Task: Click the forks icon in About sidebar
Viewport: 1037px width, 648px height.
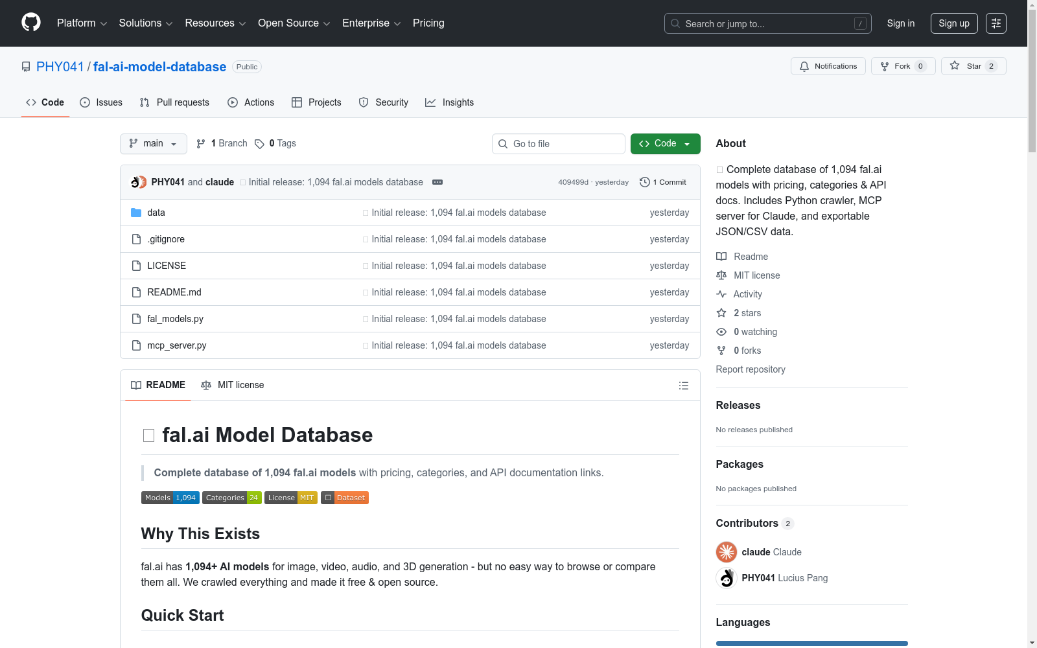Action: (x=721, y=351)
